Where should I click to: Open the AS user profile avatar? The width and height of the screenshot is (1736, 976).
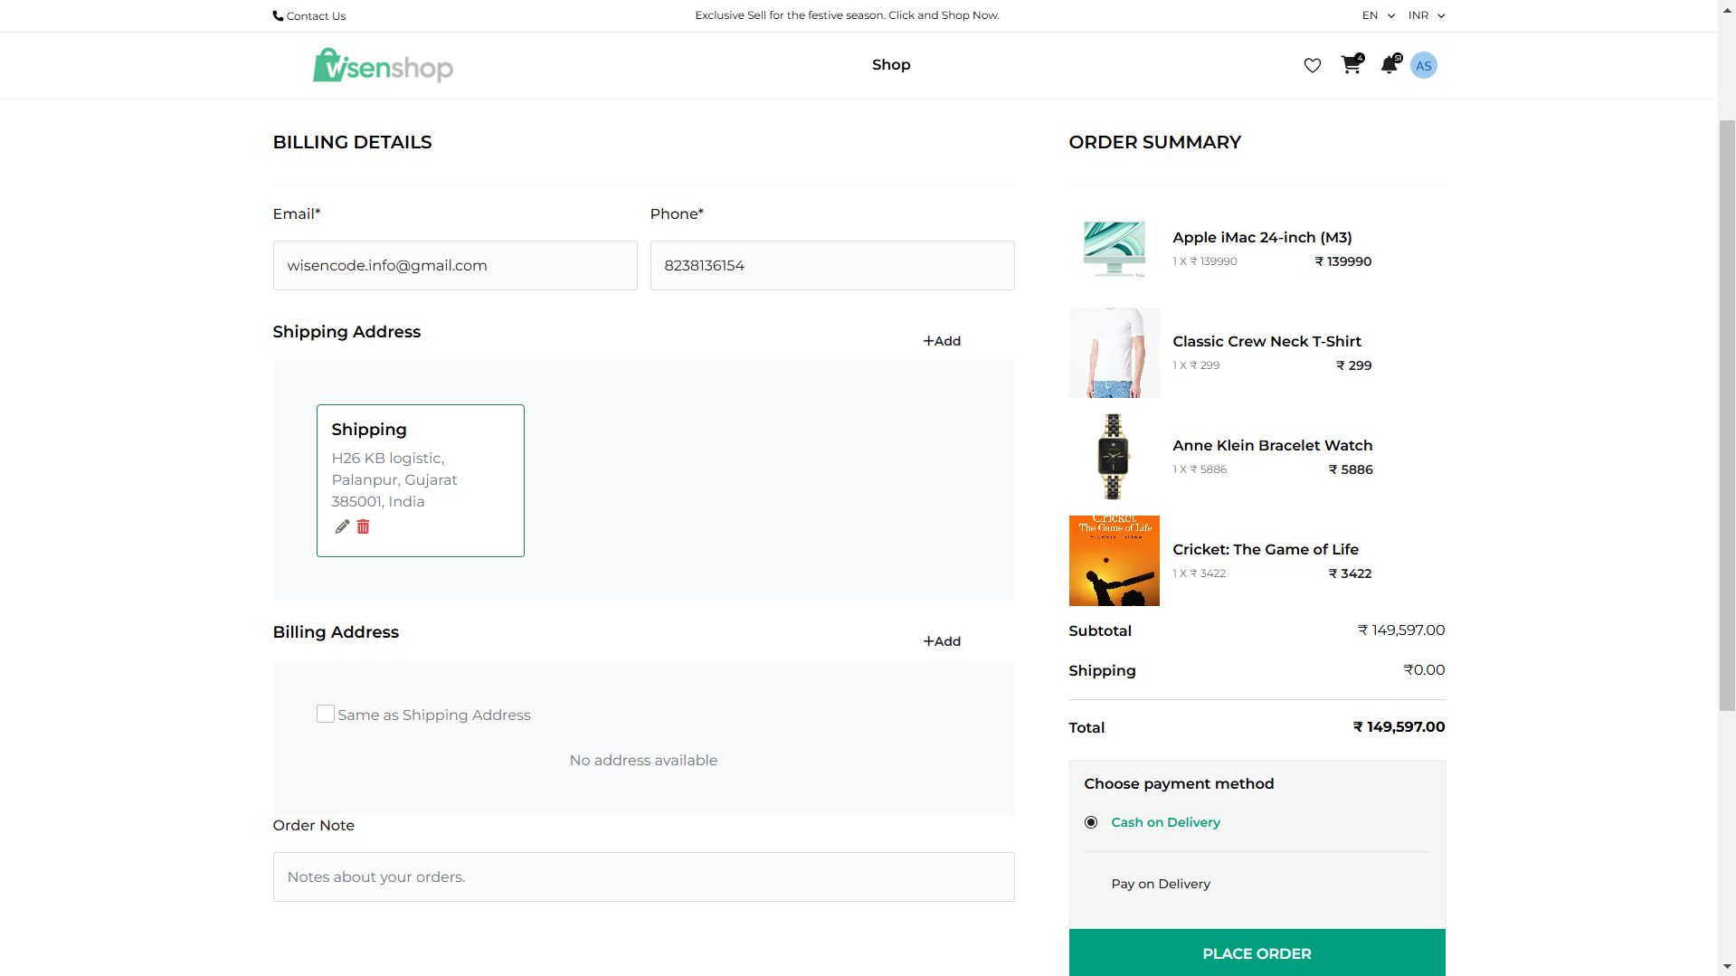coord(1423,65)
